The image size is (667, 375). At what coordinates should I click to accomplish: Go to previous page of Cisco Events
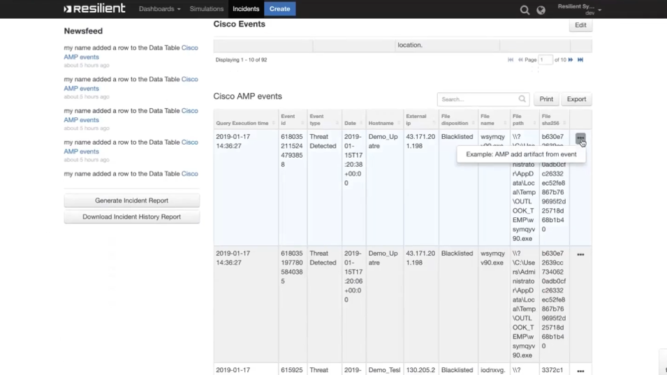click(x=520, y=60)
